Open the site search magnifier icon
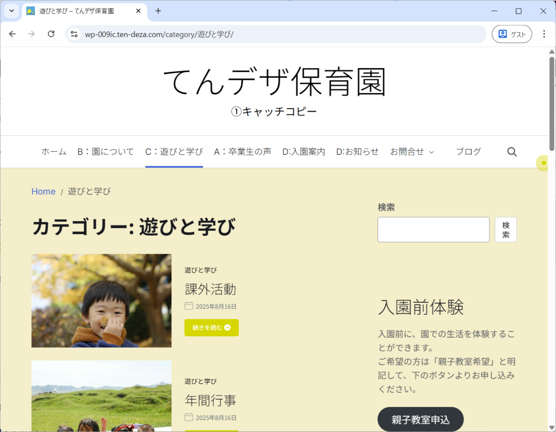 (x=511, y=152)
